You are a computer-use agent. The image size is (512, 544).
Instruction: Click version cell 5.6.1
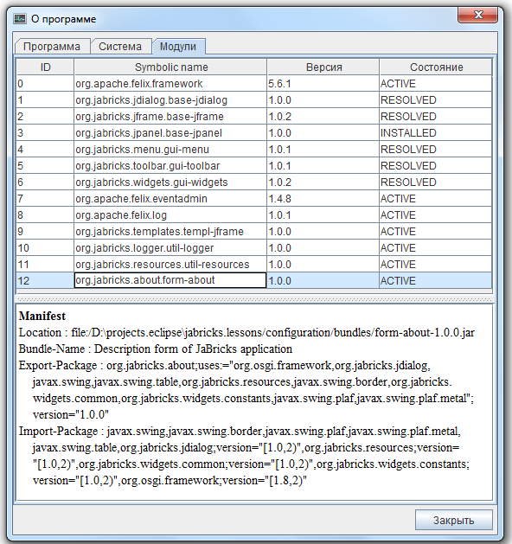tap(323, 84)
